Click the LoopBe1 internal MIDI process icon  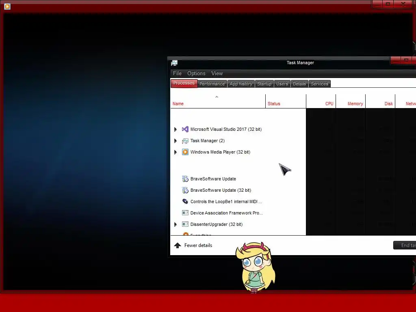click(x=185, y=201)
